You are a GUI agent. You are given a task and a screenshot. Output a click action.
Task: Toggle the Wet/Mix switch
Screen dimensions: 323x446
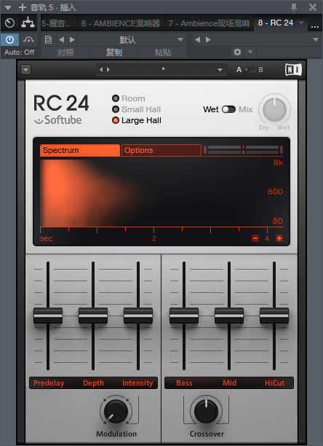click(x=228, y=109)
